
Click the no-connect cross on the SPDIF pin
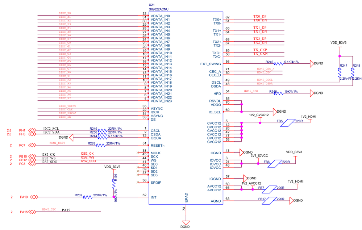(138, 182)
